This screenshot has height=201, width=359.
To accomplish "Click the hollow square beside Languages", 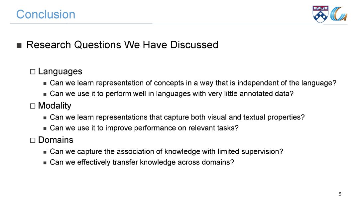I will coord(33,72).
